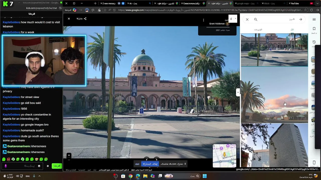Click the Send chat (الدردشة) green button

pos(57,166)
